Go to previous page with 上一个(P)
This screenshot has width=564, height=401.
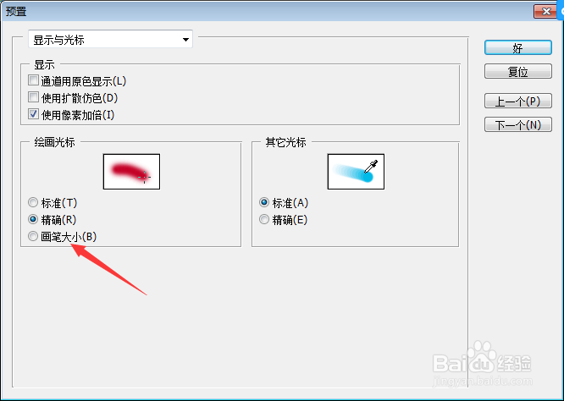coord(518,101)
